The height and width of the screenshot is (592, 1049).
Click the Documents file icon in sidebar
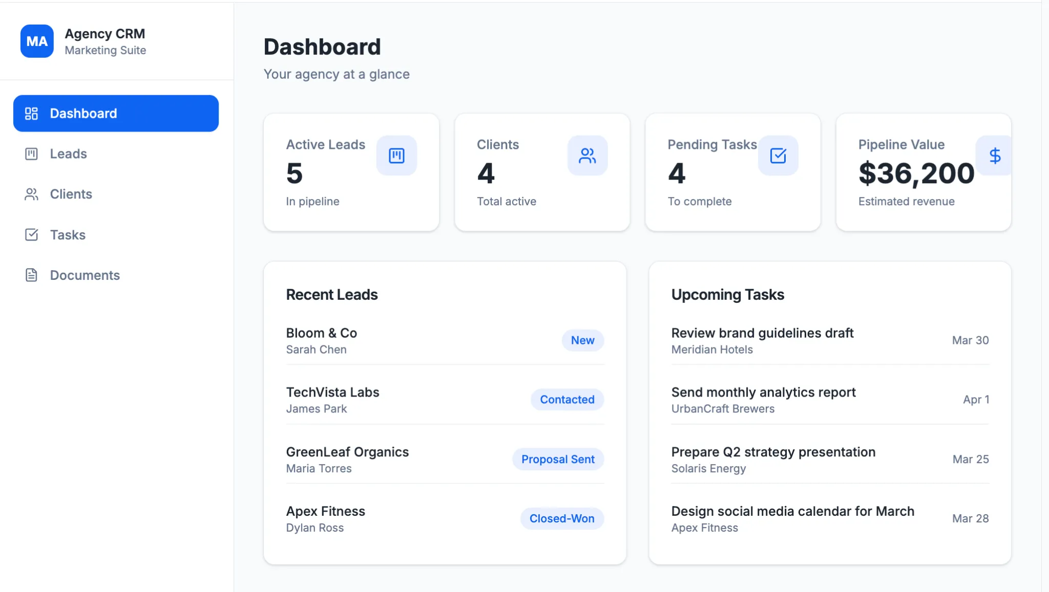(x=31, y=275)
